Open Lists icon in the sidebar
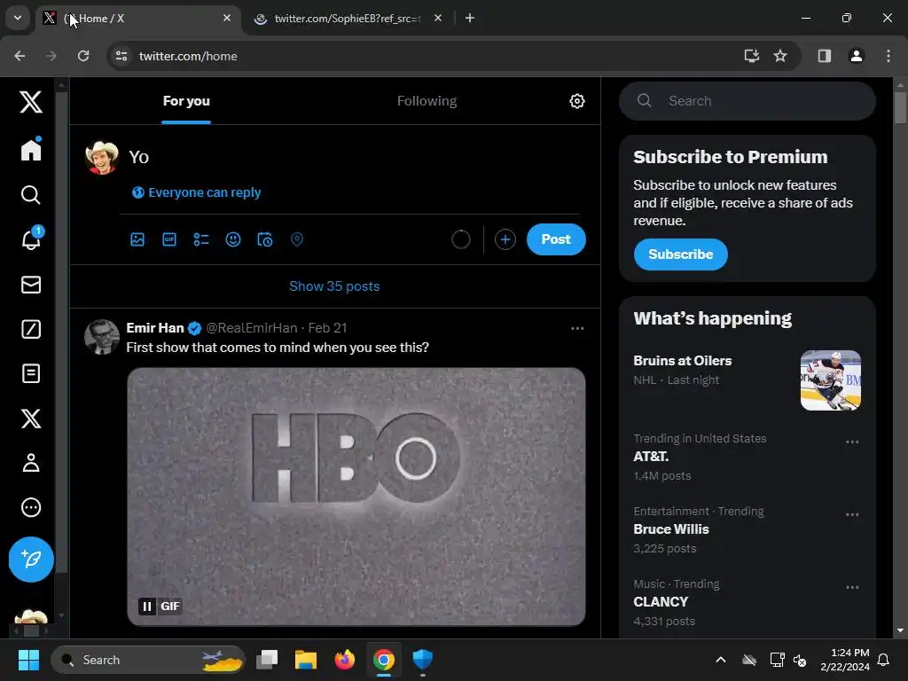908x681 pixels. pos(31,373)
